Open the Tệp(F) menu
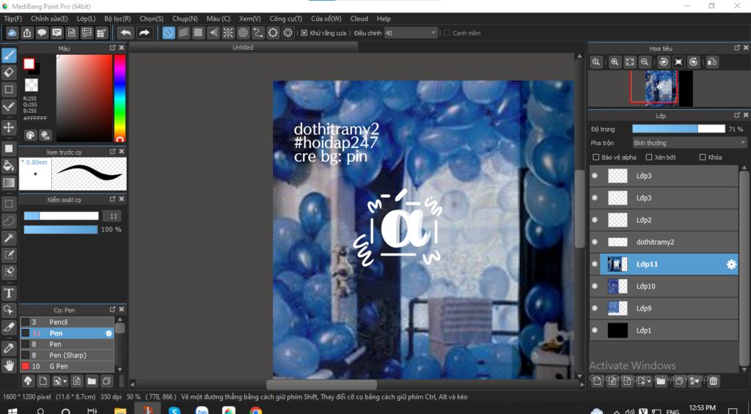The width and height of the screenshot is (751, 414). pos(13,18)
